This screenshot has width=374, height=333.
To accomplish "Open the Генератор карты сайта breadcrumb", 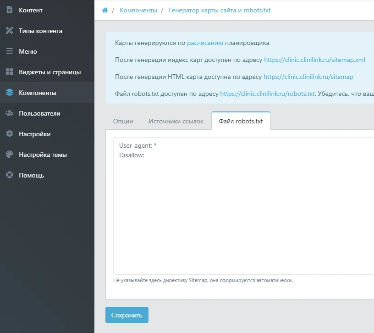I will (x=220, y=10).
